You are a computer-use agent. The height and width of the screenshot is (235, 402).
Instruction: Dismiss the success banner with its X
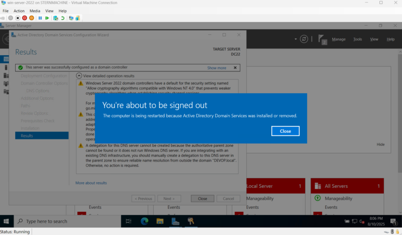[x=235, y=67]
